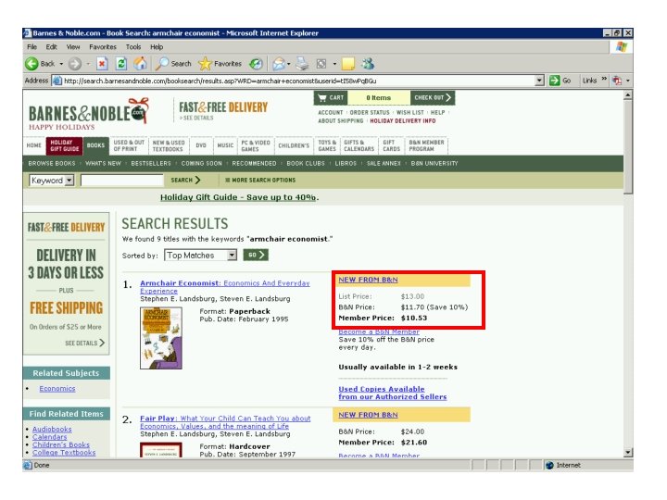Click the Check Out button
Viewport: 667px width, 500px height.
(x=433, y=98)
